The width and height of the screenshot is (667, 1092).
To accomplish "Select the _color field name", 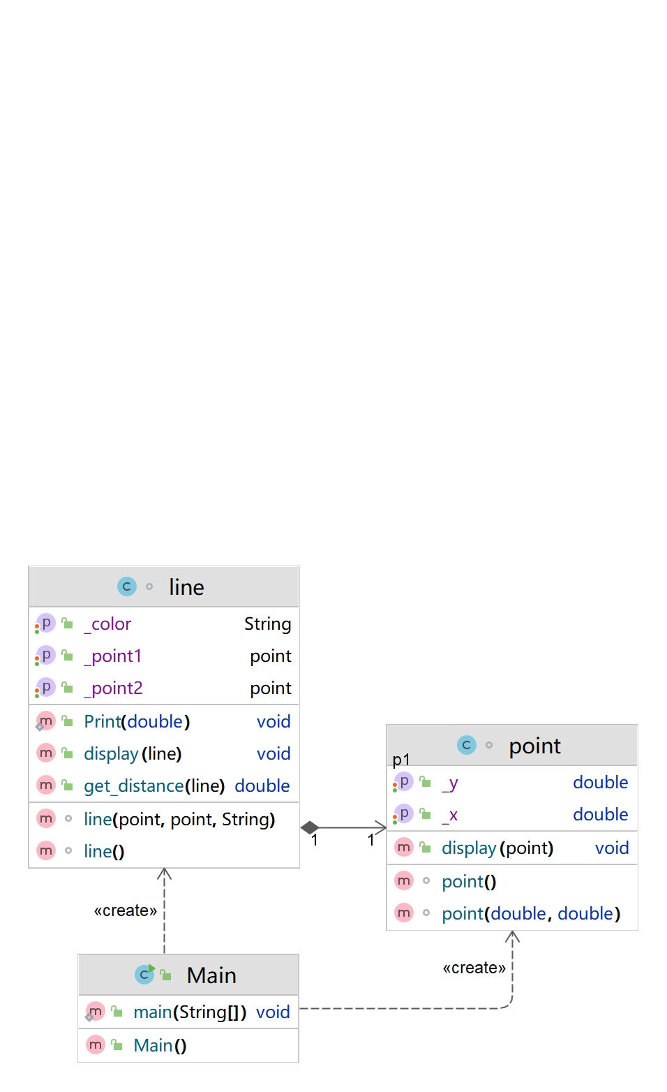I will [x=107, y=624].
